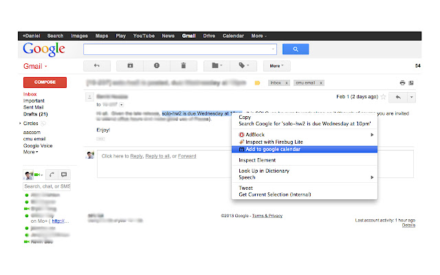Open the More actions toolbar dropdown
The width and height of the screenshot is (440, 275).
coord(276,66)
